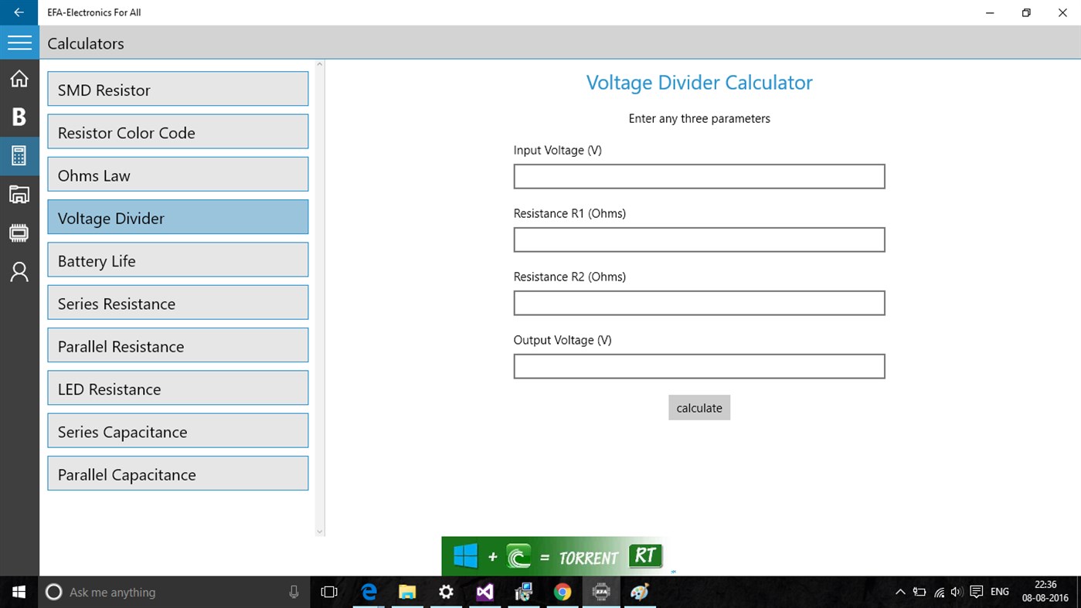Go back using the title bar arrow
This screenshot has height=608, width=1081.
19,12
